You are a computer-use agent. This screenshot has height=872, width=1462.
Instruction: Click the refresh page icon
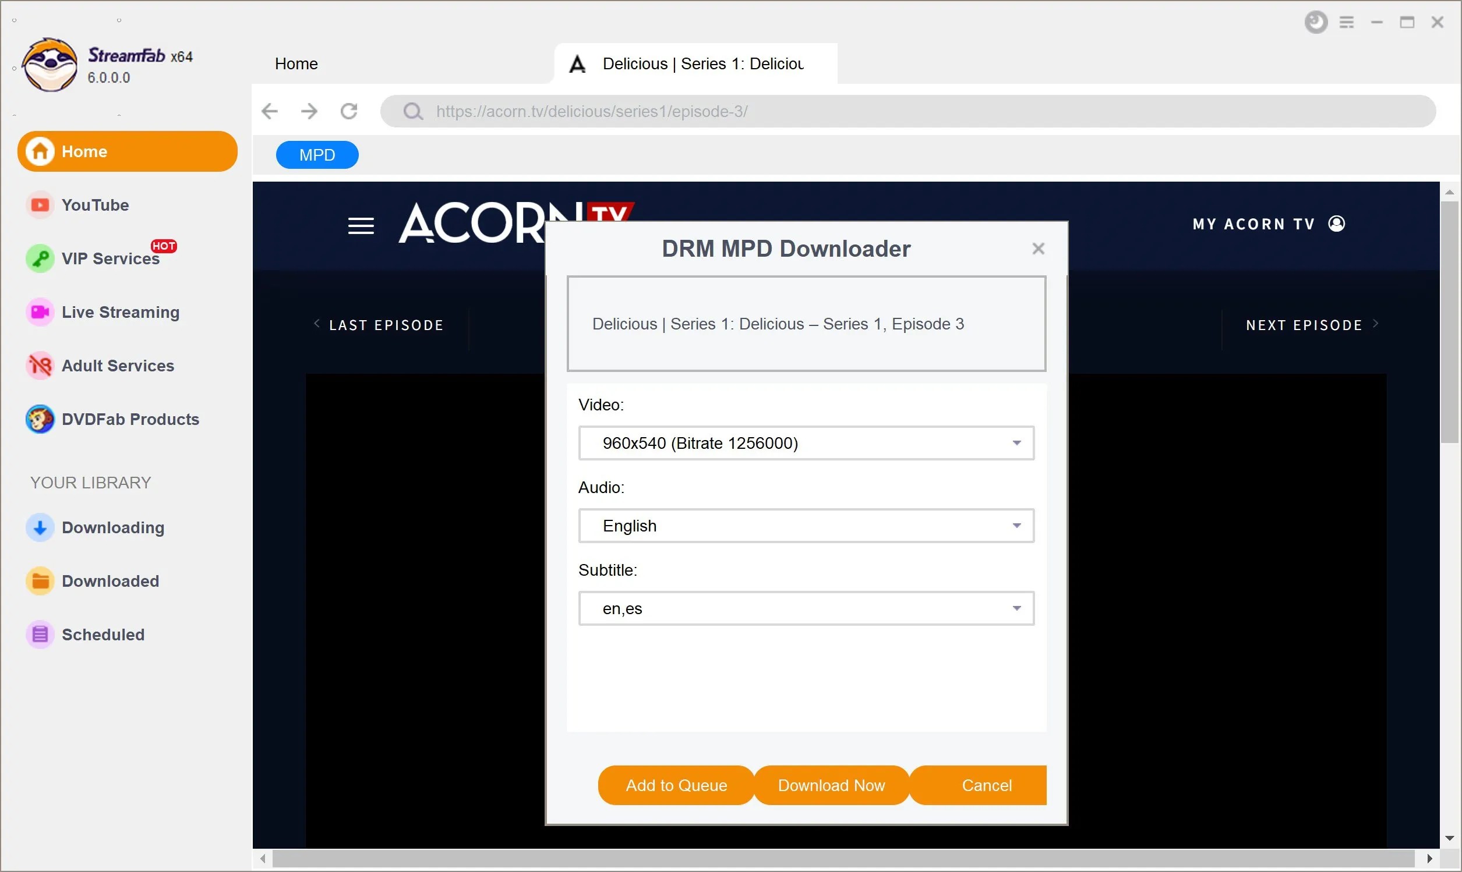(351, 111)
